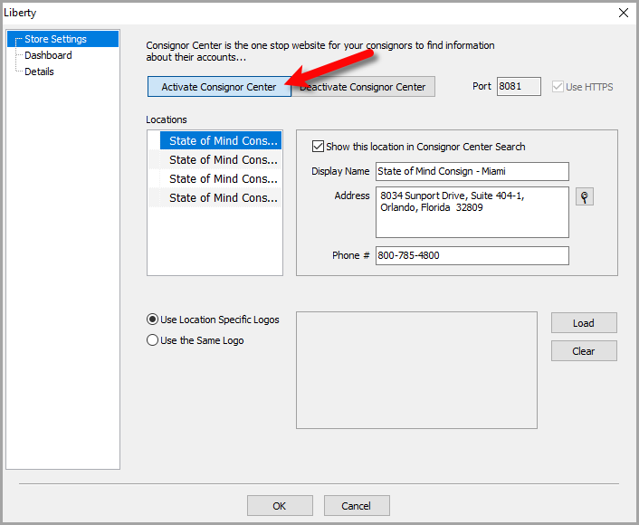Click into the Port field
This screenshot has height=525, width=639.
519,86
